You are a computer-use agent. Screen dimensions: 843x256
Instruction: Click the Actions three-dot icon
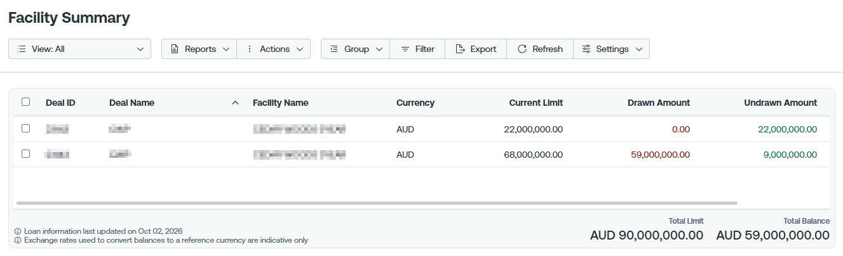pyautogui.click(x=250, y=49)
